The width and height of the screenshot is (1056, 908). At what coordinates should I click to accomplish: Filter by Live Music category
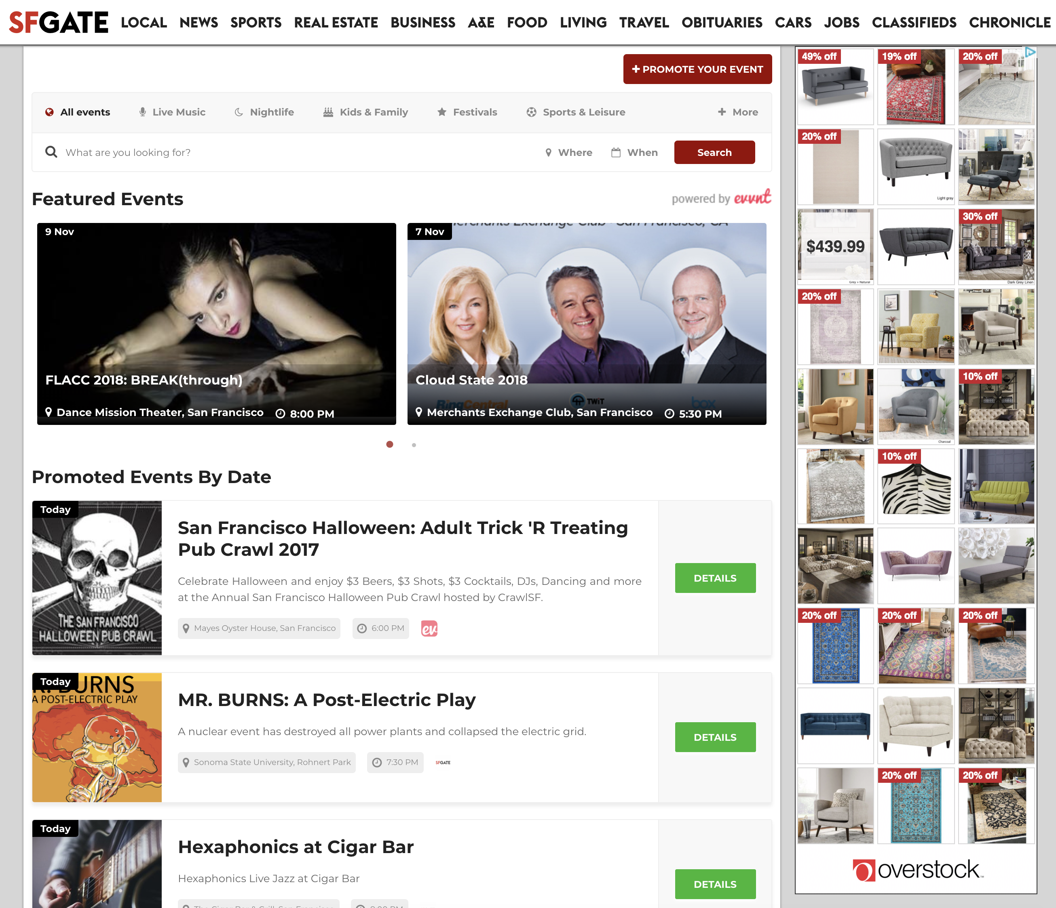[x=172, y=112]
